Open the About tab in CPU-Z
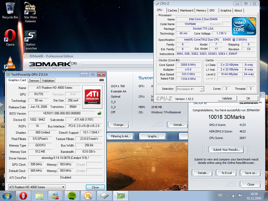Image resolution: width=268 pixels, height=201 pixels. 238,10
